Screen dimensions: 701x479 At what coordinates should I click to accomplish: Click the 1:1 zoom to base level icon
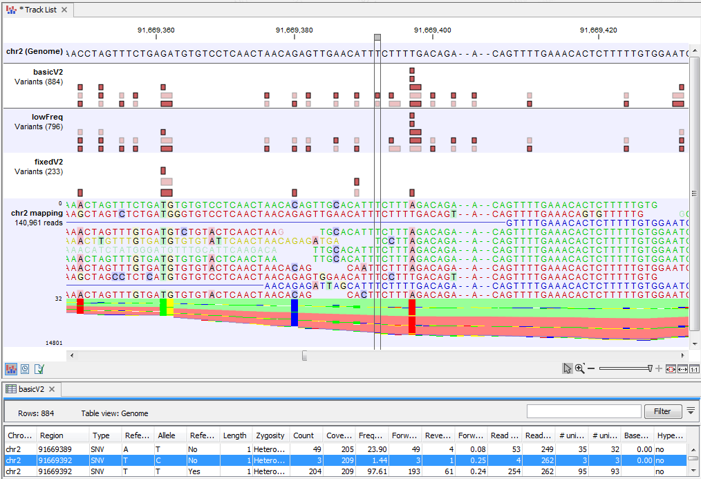point(693,369)
